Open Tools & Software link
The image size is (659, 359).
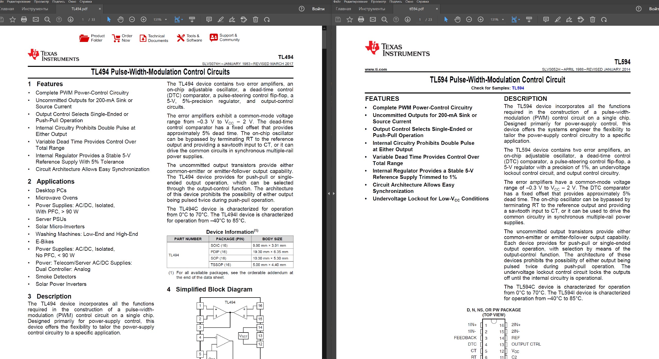pyautogui.click(x=189, y=38)
